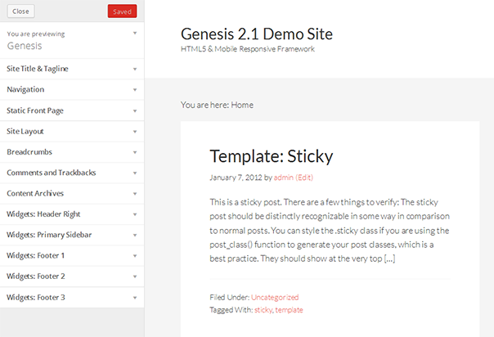This screenshot has width=494, height=337.
Task: Expand the Site Layout arrow
Action: 135,132
